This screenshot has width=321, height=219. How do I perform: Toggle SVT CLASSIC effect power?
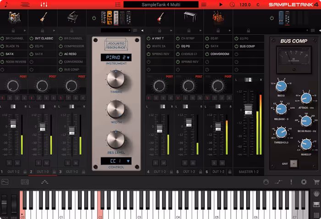32,39
